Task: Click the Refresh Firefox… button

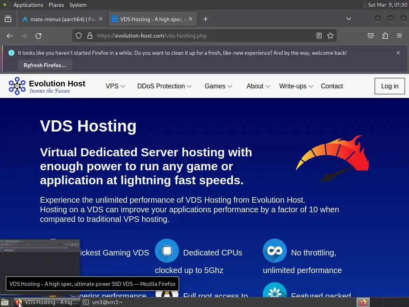Action: tap(45, 65)
